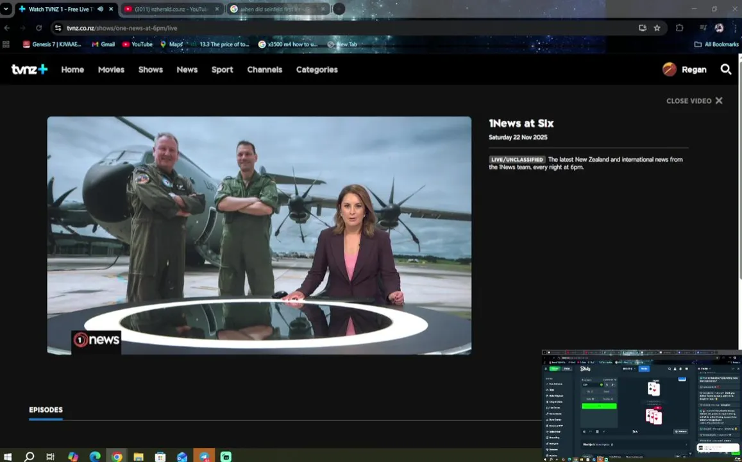
Task: Open Windows taskbar search
Action: (x=30, y=457)
